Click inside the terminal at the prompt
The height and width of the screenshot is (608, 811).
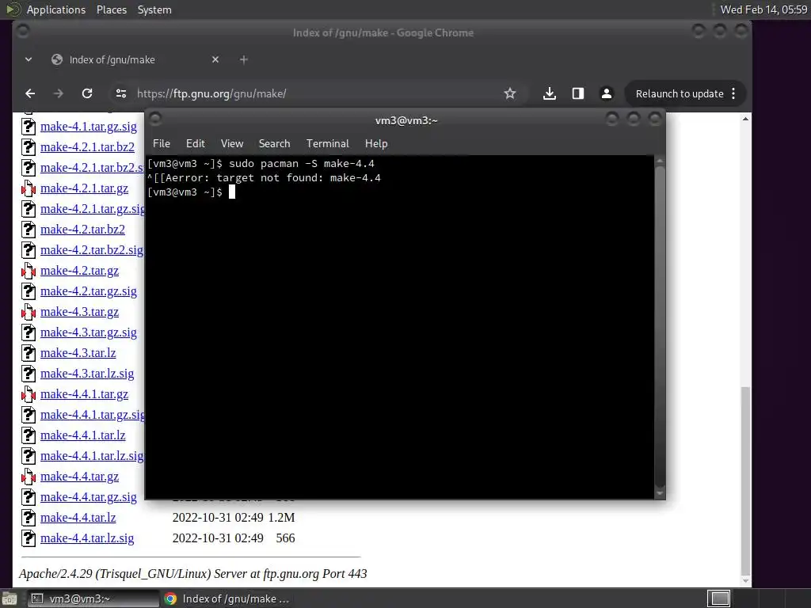pyautogui.click(x=232, y=192)
